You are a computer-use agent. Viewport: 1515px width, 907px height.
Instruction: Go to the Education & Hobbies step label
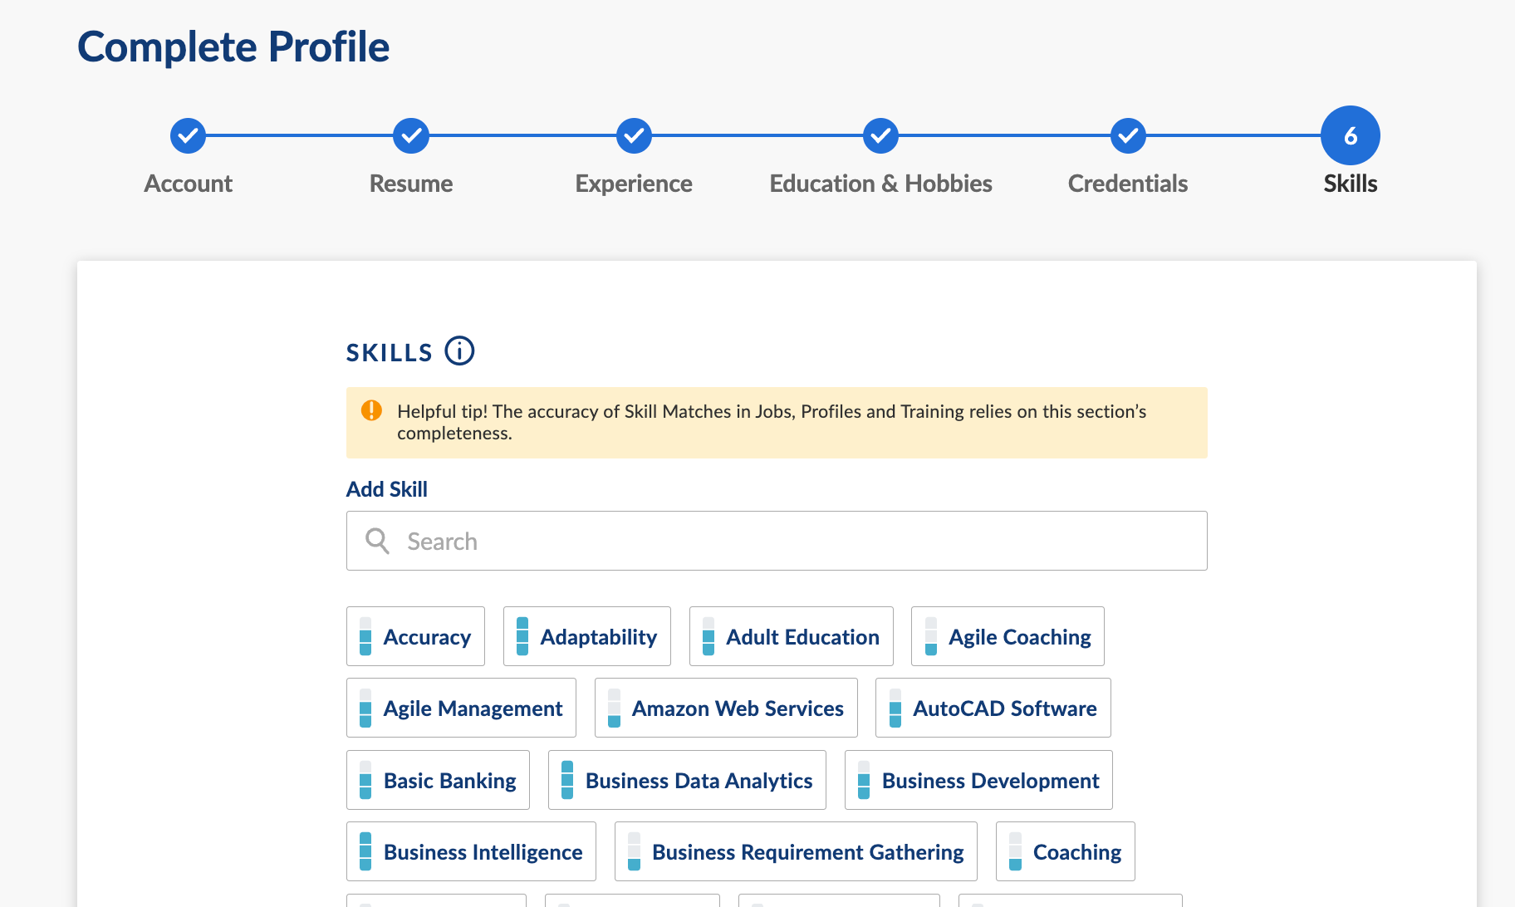[x=880, y=184]
